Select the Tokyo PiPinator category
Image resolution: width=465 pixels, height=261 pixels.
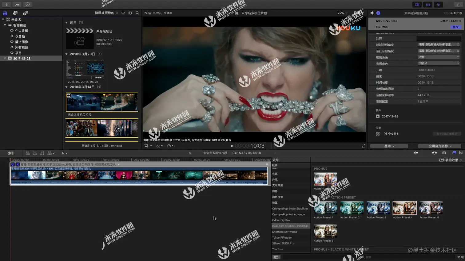point(282,238)
